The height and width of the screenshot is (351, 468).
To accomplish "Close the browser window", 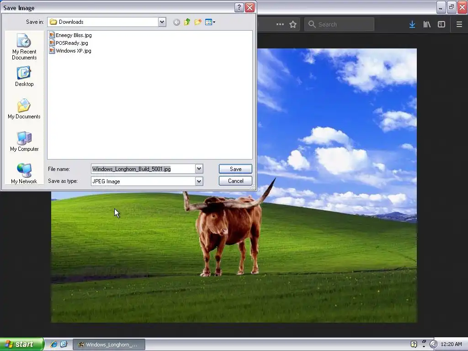I will tap(463, 7).
